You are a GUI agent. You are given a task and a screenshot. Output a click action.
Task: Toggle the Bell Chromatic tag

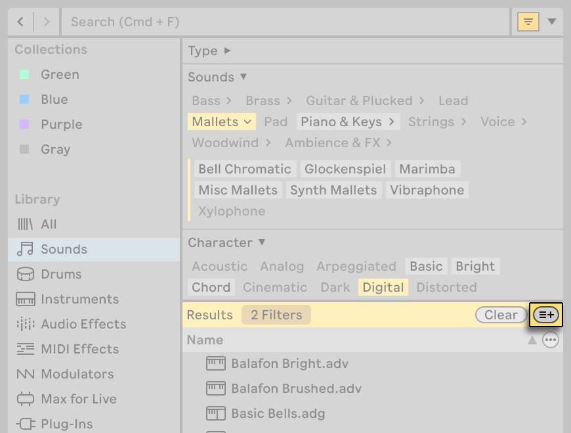pos(245,169)
